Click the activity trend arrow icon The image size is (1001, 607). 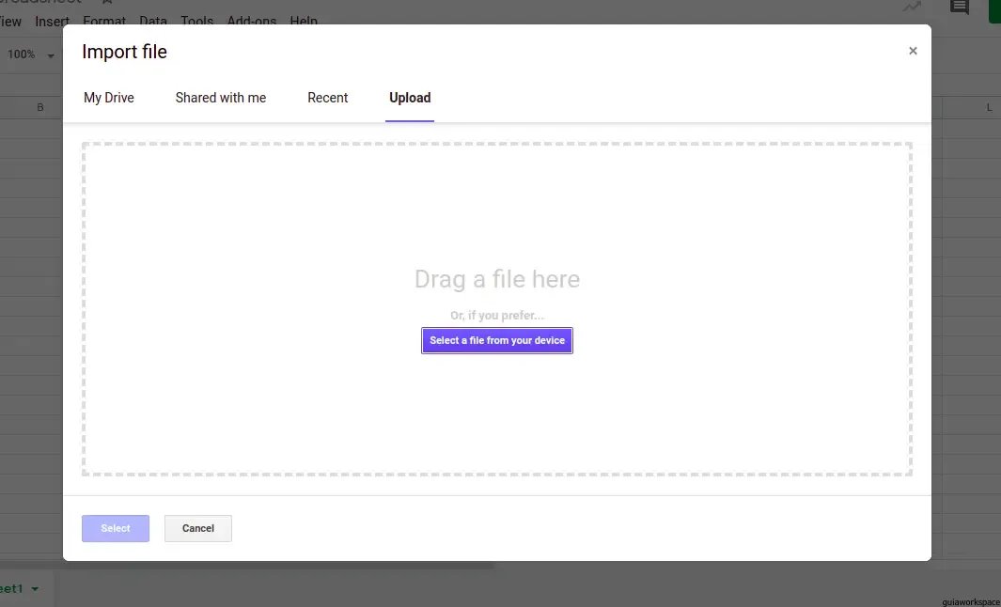912,7
